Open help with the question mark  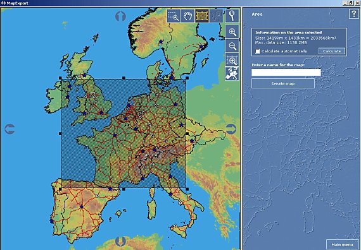tap(354, 15)
